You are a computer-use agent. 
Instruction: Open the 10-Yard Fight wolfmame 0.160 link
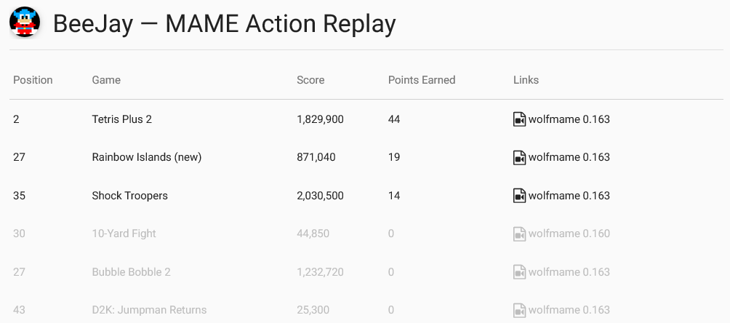click(569, 234)
